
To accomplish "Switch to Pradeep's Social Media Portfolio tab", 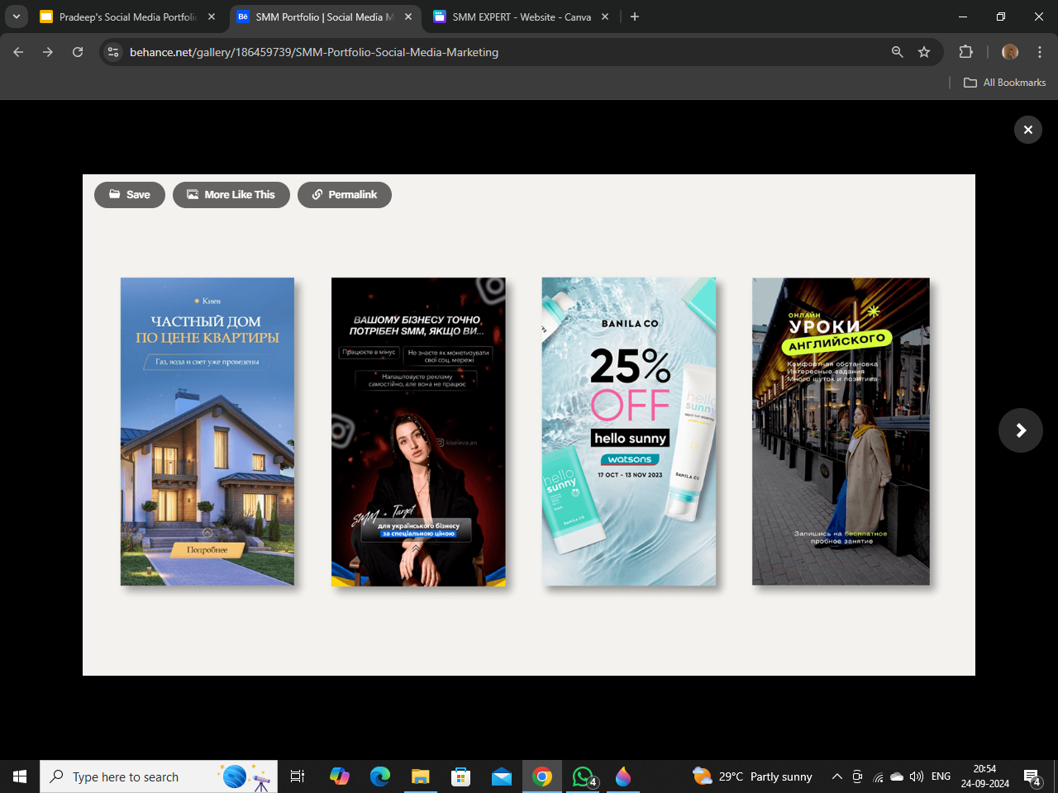I will click(x=128, y=17).
